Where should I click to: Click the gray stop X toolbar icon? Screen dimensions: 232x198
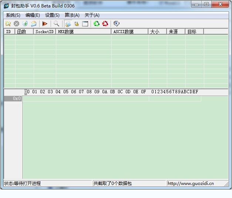coord(16,24)
